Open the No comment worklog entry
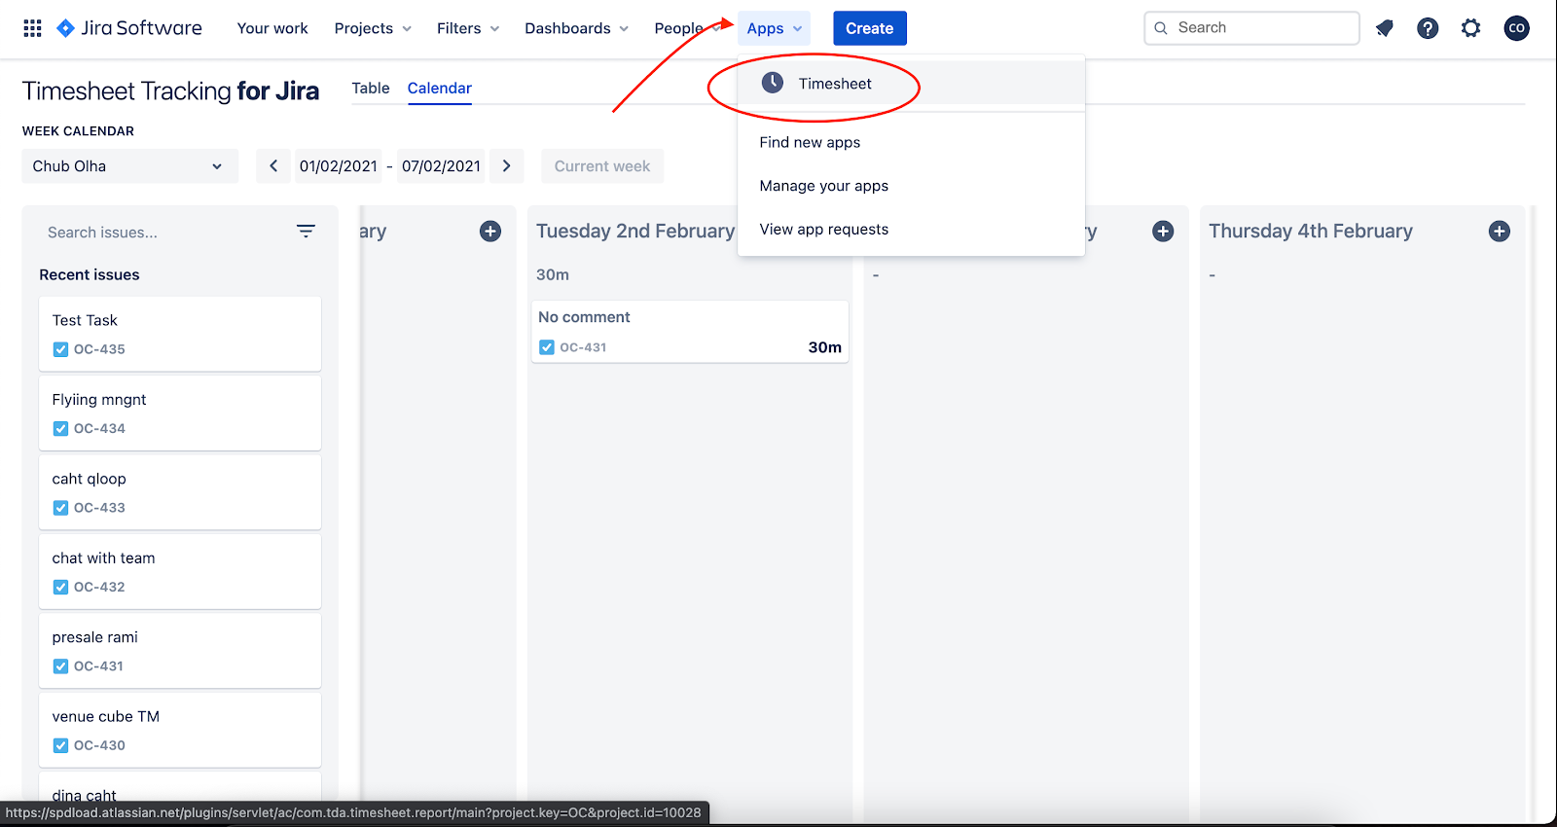Screen dimensions: 1557x827 coord(690,332)
